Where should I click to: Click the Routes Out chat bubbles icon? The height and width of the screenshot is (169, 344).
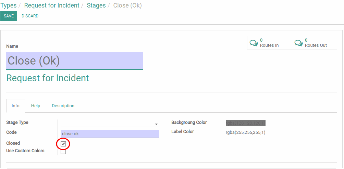coord(298,43)
